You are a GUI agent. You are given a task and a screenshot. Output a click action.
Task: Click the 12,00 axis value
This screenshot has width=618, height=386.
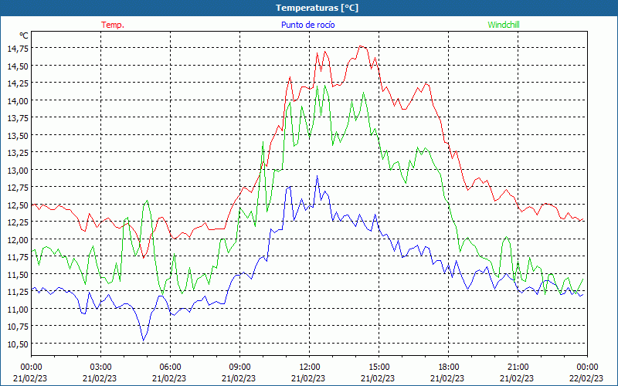pos(17,239)
